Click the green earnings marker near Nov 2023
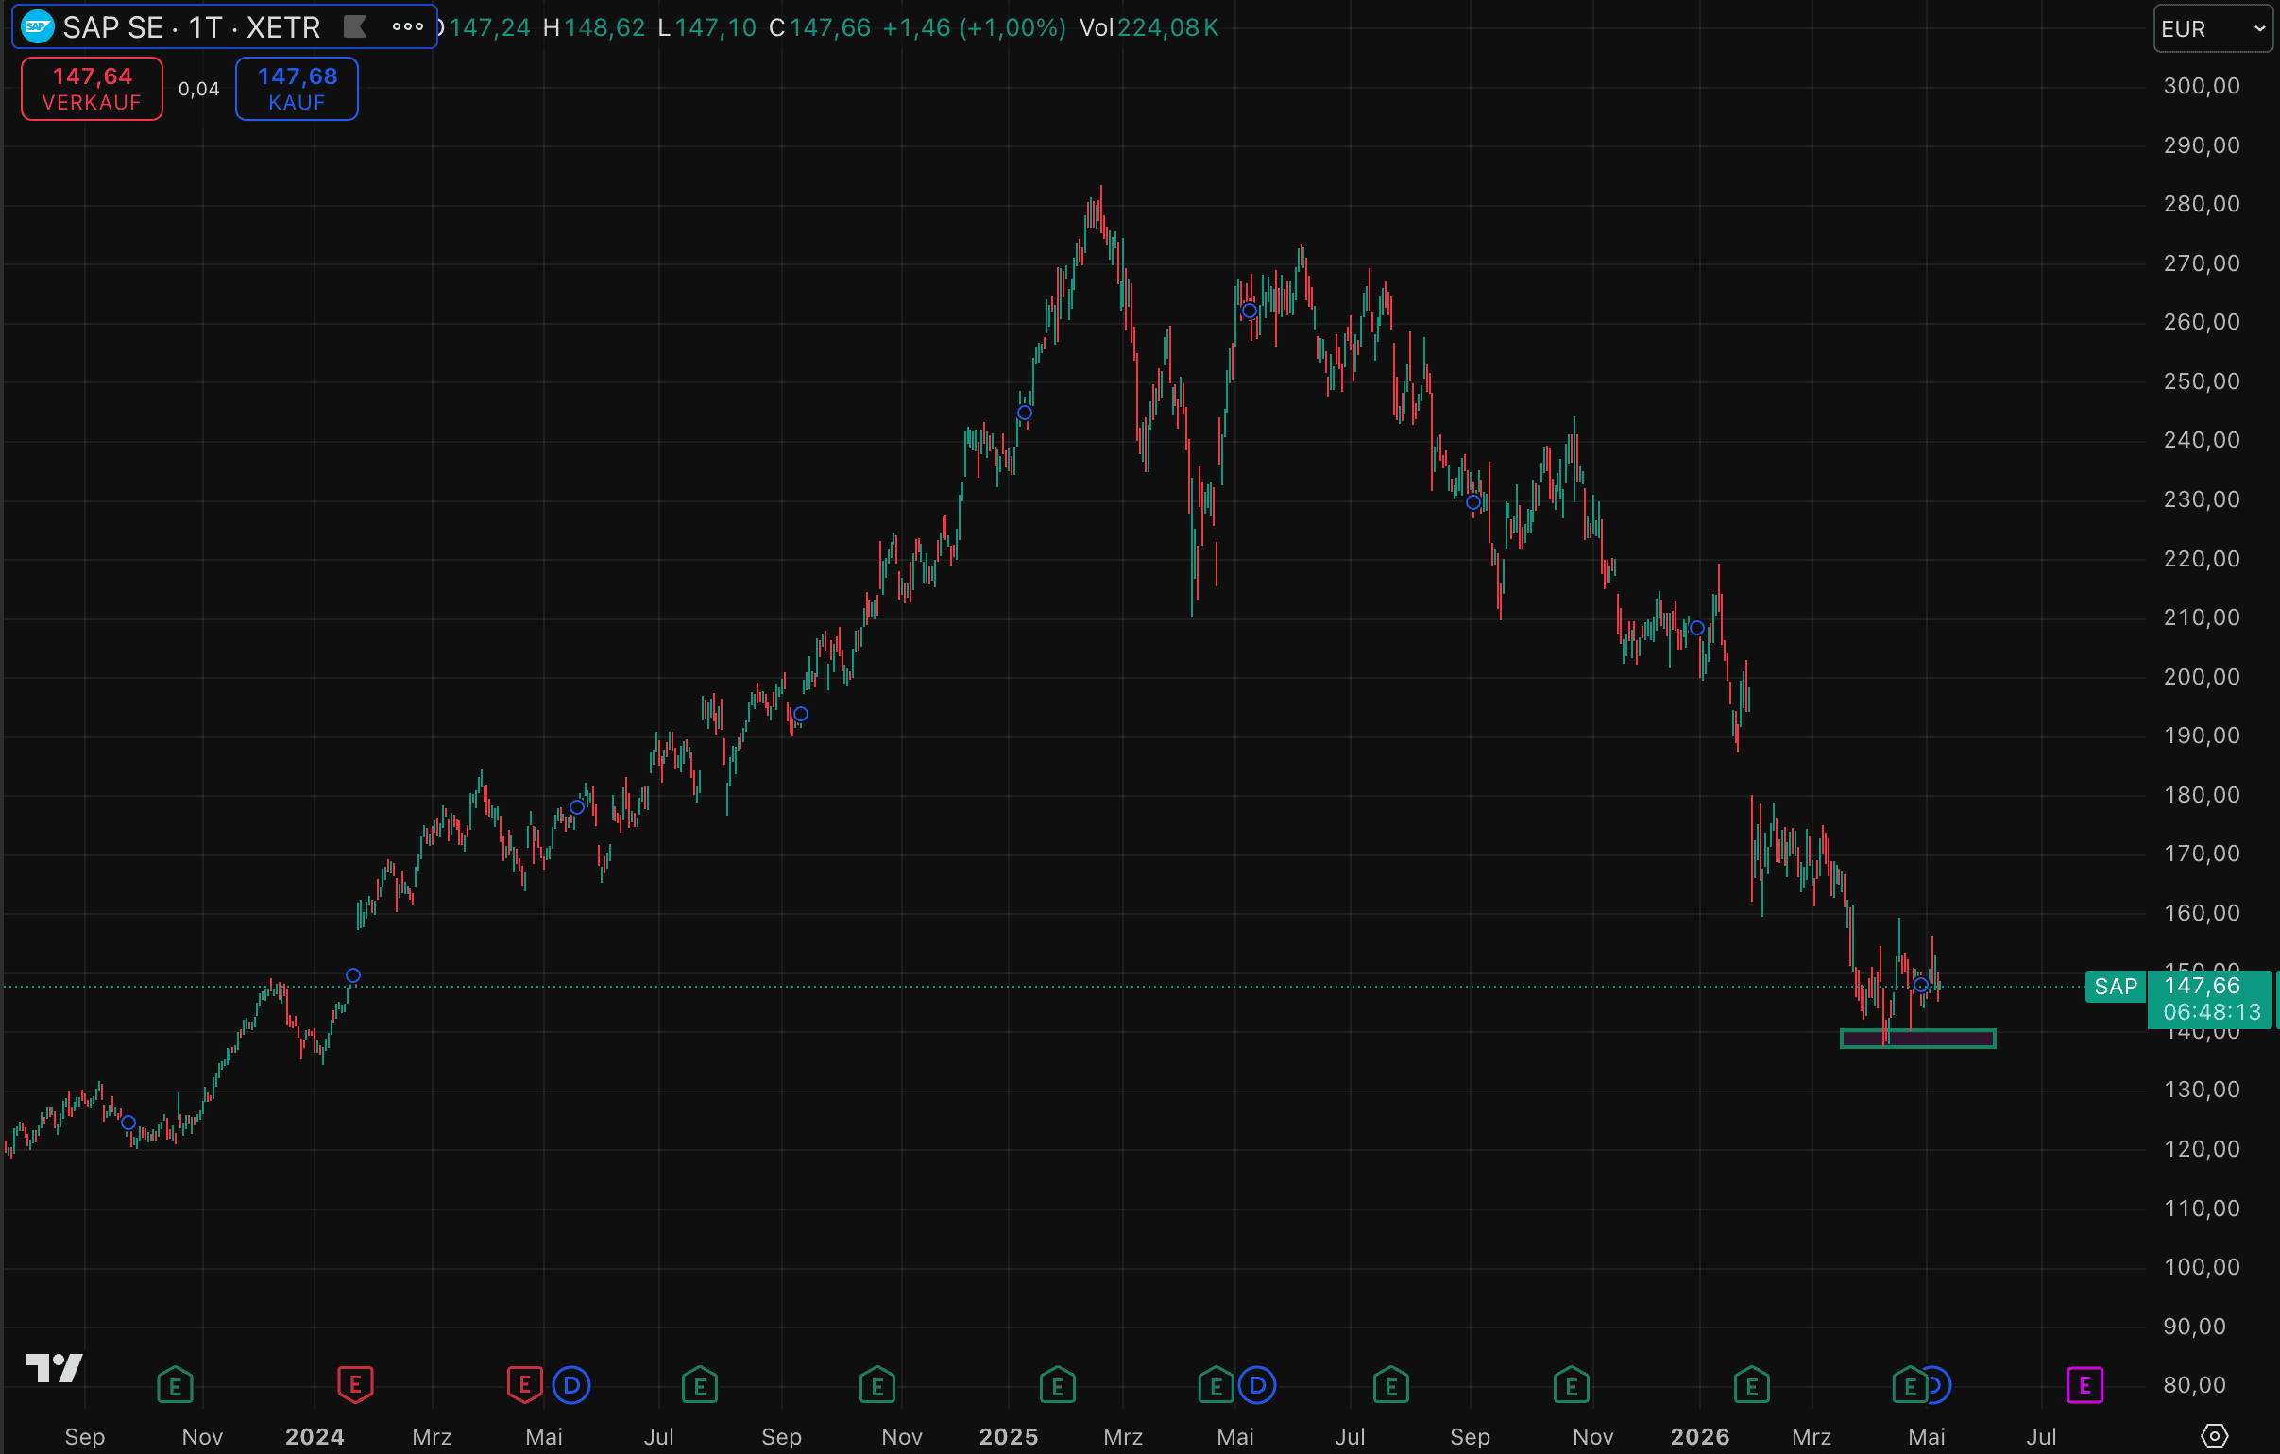2280x1454 pixels. point(174,1385)
